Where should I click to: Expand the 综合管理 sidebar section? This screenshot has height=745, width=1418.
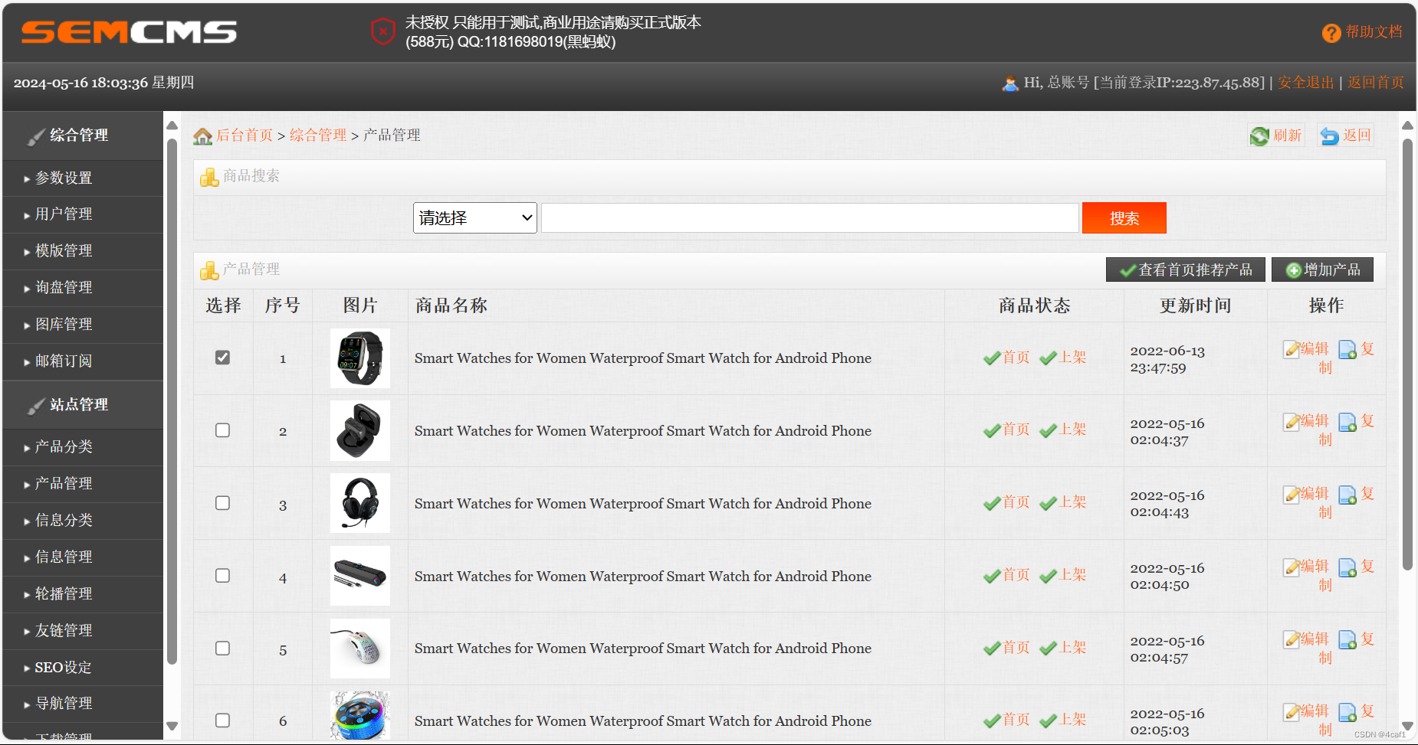click(x=79, y=136)
